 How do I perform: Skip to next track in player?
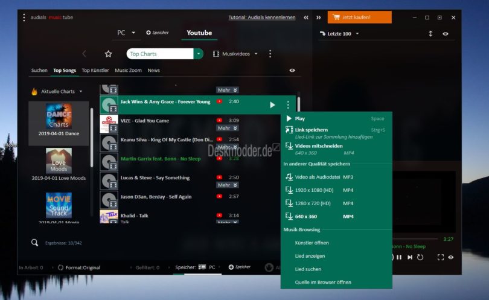[409, 257]
